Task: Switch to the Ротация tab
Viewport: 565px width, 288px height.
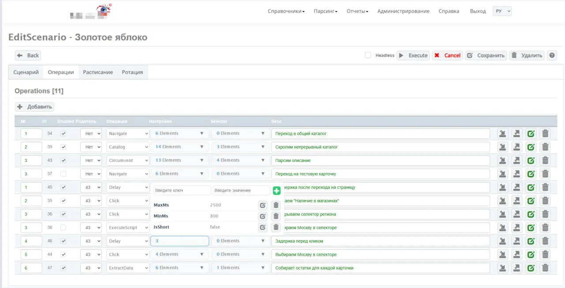Action: (x=132, y=72)
